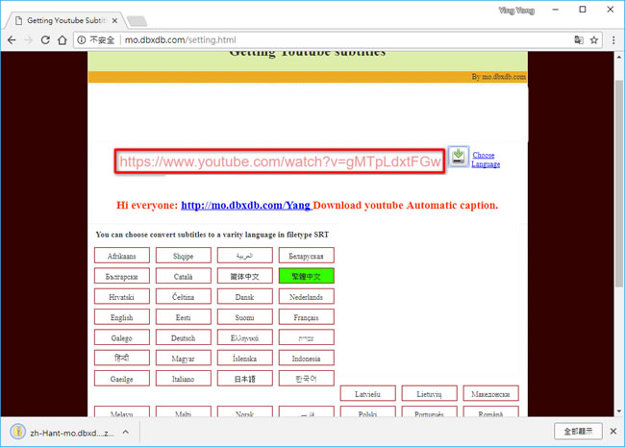Expand the options arrow for the downloaded zip

pos(126,433)
